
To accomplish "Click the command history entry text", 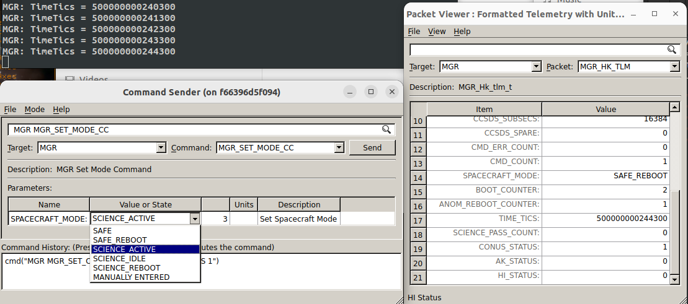I will click(112, 261).
